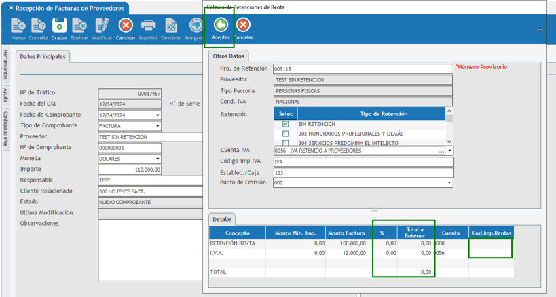This screenshot has height=297, width=556.
Task: Click the Monto Mín. Imp. column header
Action: tap(295, 233)
